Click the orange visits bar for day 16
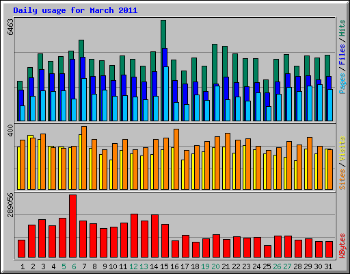Screen dimensions: 350x274 (176, 159)
